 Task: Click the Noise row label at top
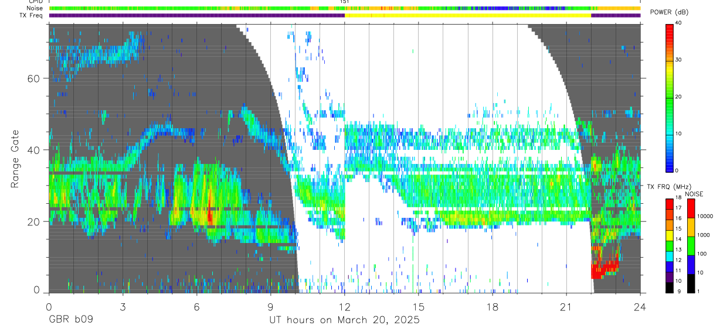[x=33, y=8]
